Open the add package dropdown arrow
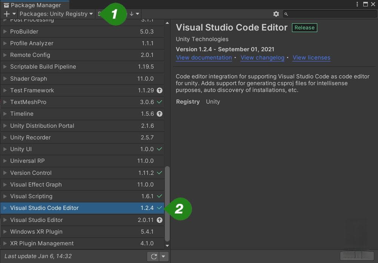Image resolution: width=378 pixels, height=263 pixels. pos(14,14)
